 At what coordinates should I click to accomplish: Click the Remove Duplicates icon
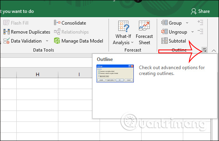coord(7,32)
